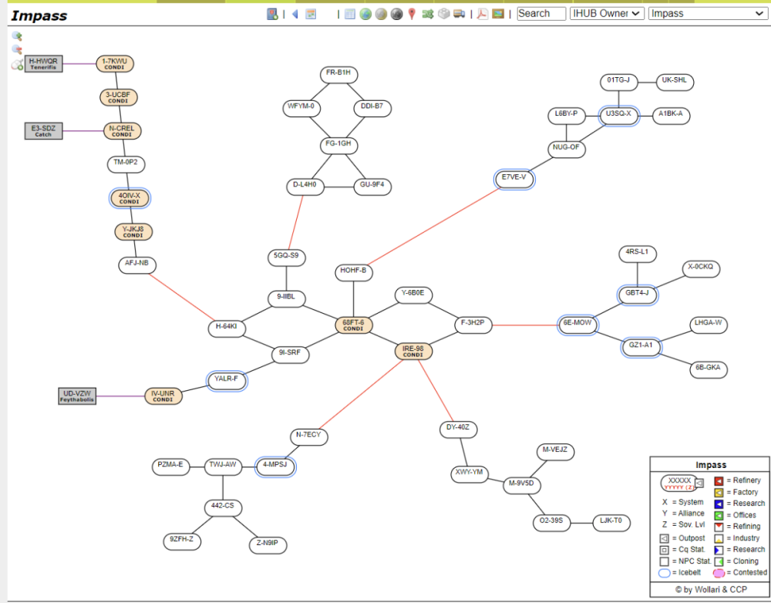Click the pink Contested legend swatch
Screen dimensions: 771x603
(x=719, y=573)
